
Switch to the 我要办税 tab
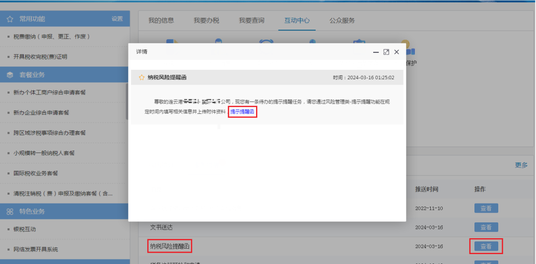pyautogui.click(x=206, y=20)
